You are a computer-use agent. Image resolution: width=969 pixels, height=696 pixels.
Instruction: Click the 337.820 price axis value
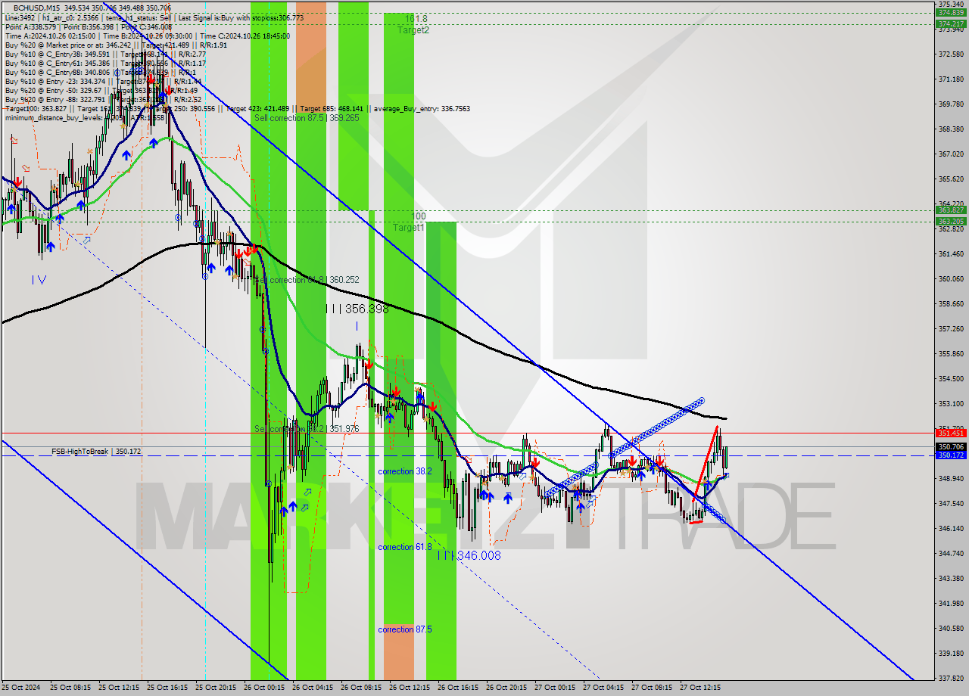[951, 679]
